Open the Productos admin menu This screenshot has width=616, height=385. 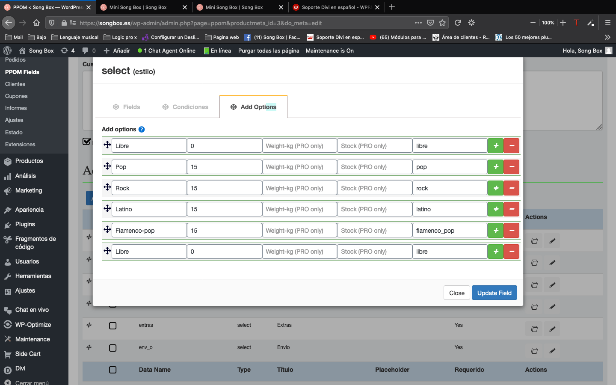(x=29, y=161)
